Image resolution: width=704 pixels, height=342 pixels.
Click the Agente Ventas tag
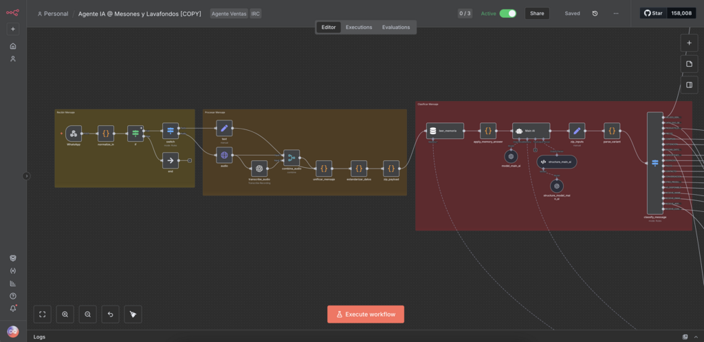click(x=229, y=14)
